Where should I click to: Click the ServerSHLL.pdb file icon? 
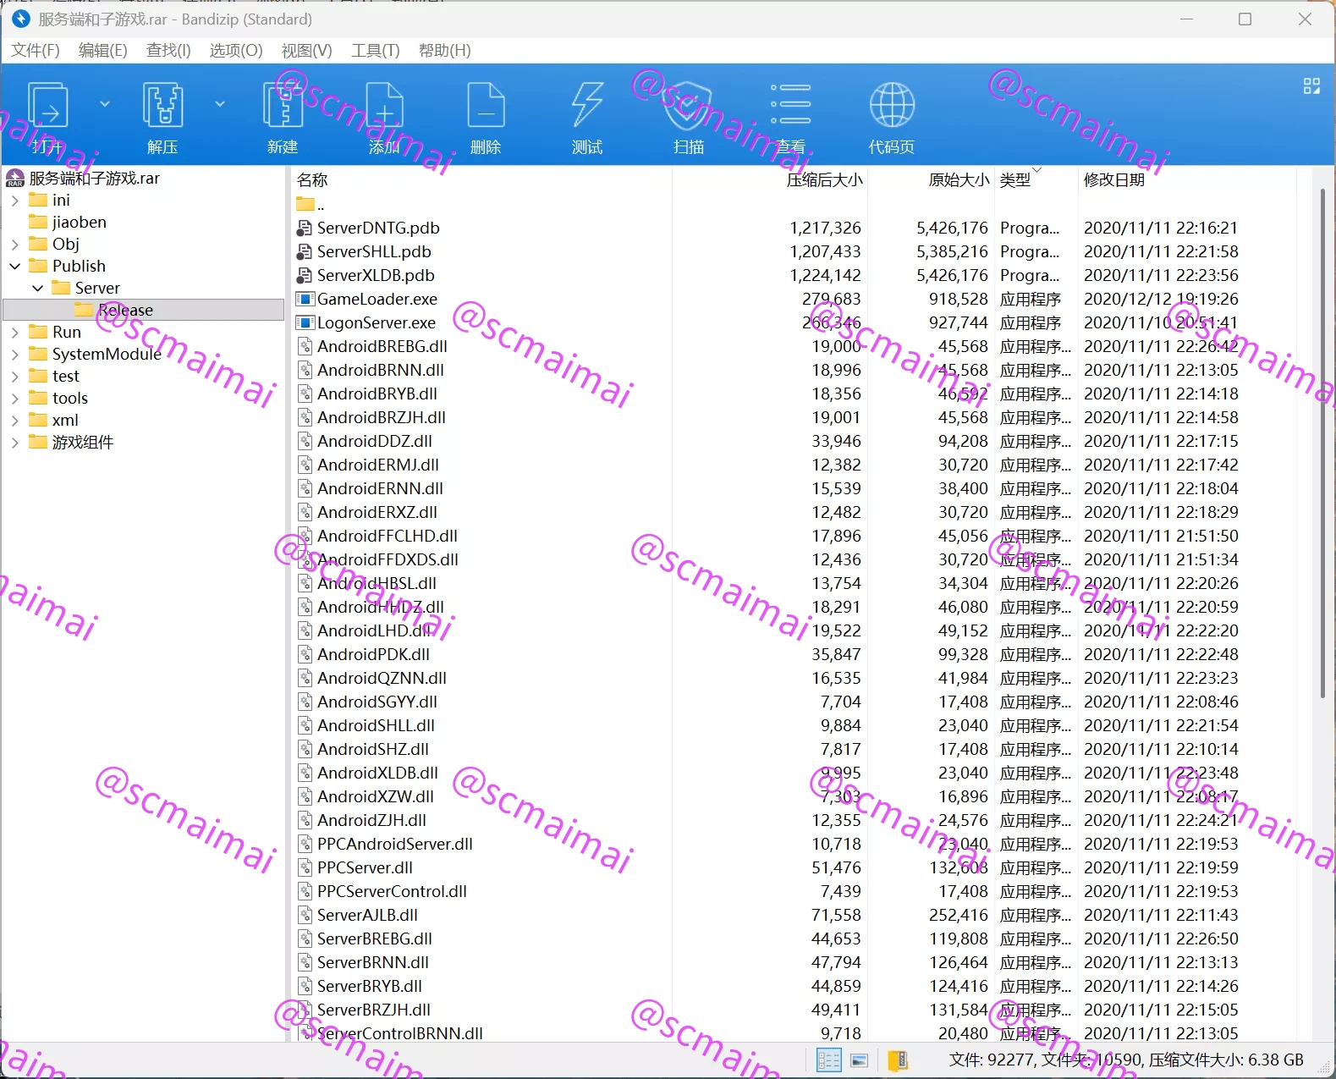(305, 251)
